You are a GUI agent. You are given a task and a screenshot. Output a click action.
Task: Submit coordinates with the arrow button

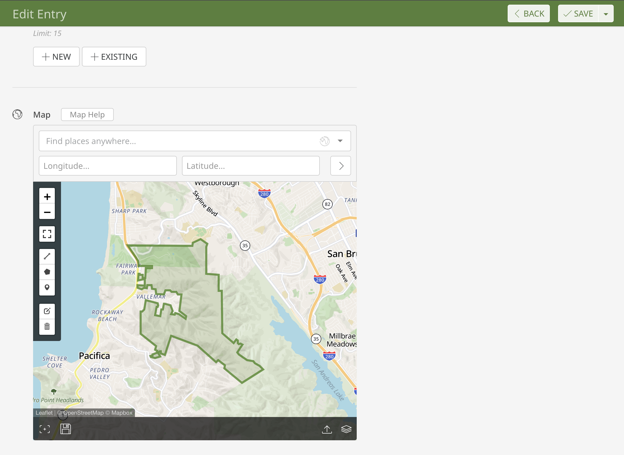pyautogui.click(x=341, y=166)
